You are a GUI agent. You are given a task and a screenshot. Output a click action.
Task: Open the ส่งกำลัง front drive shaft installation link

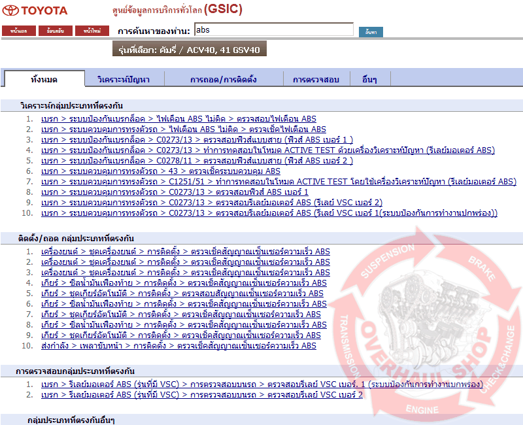(178, 345)
